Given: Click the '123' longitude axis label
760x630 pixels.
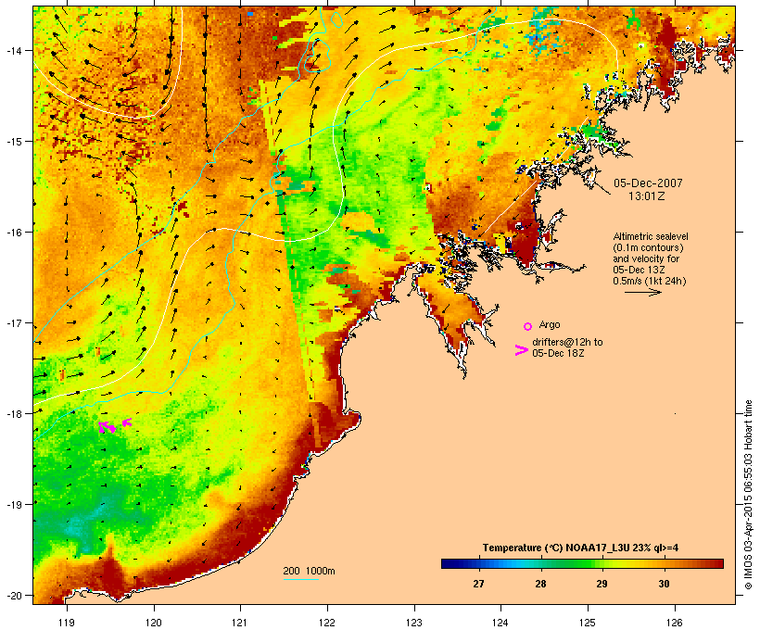Looking at the screenshot, I should (x=414, y=623).
